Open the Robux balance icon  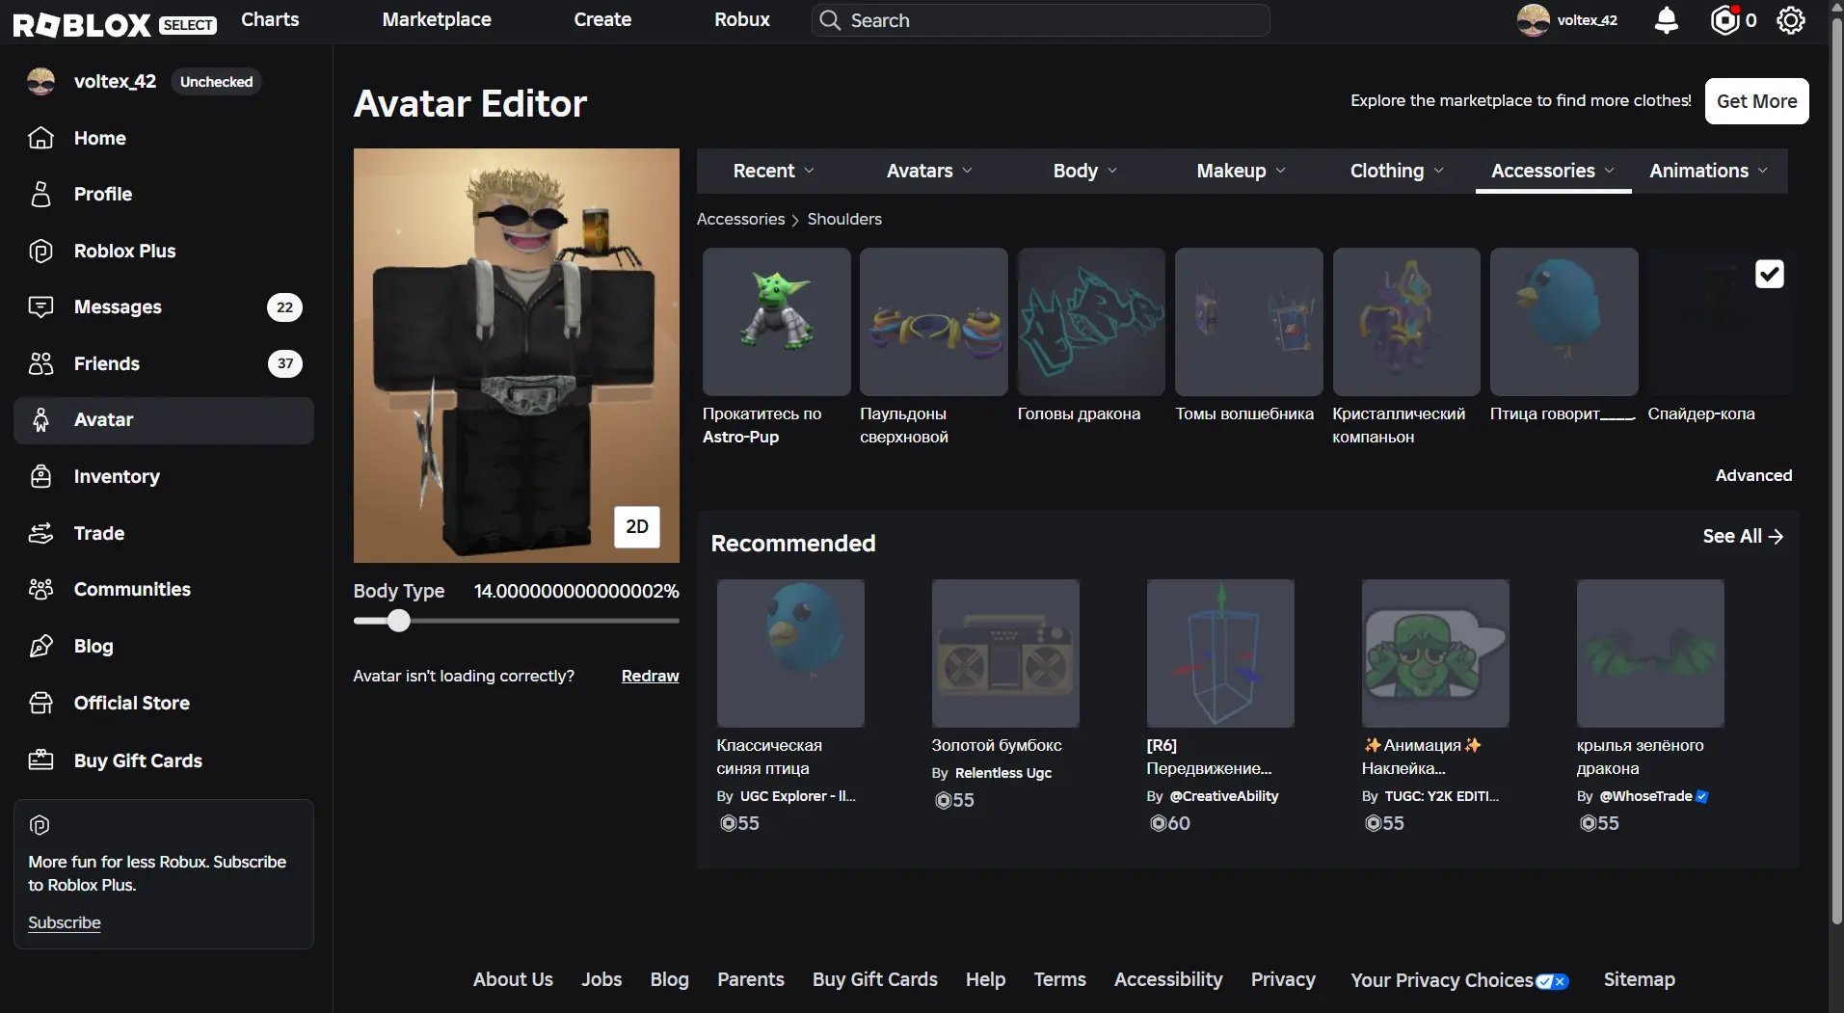[1724, 20]
